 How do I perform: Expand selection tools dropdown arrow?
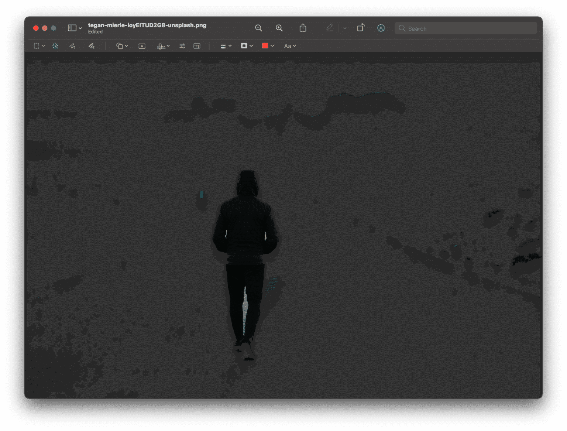tap(44, 46)
